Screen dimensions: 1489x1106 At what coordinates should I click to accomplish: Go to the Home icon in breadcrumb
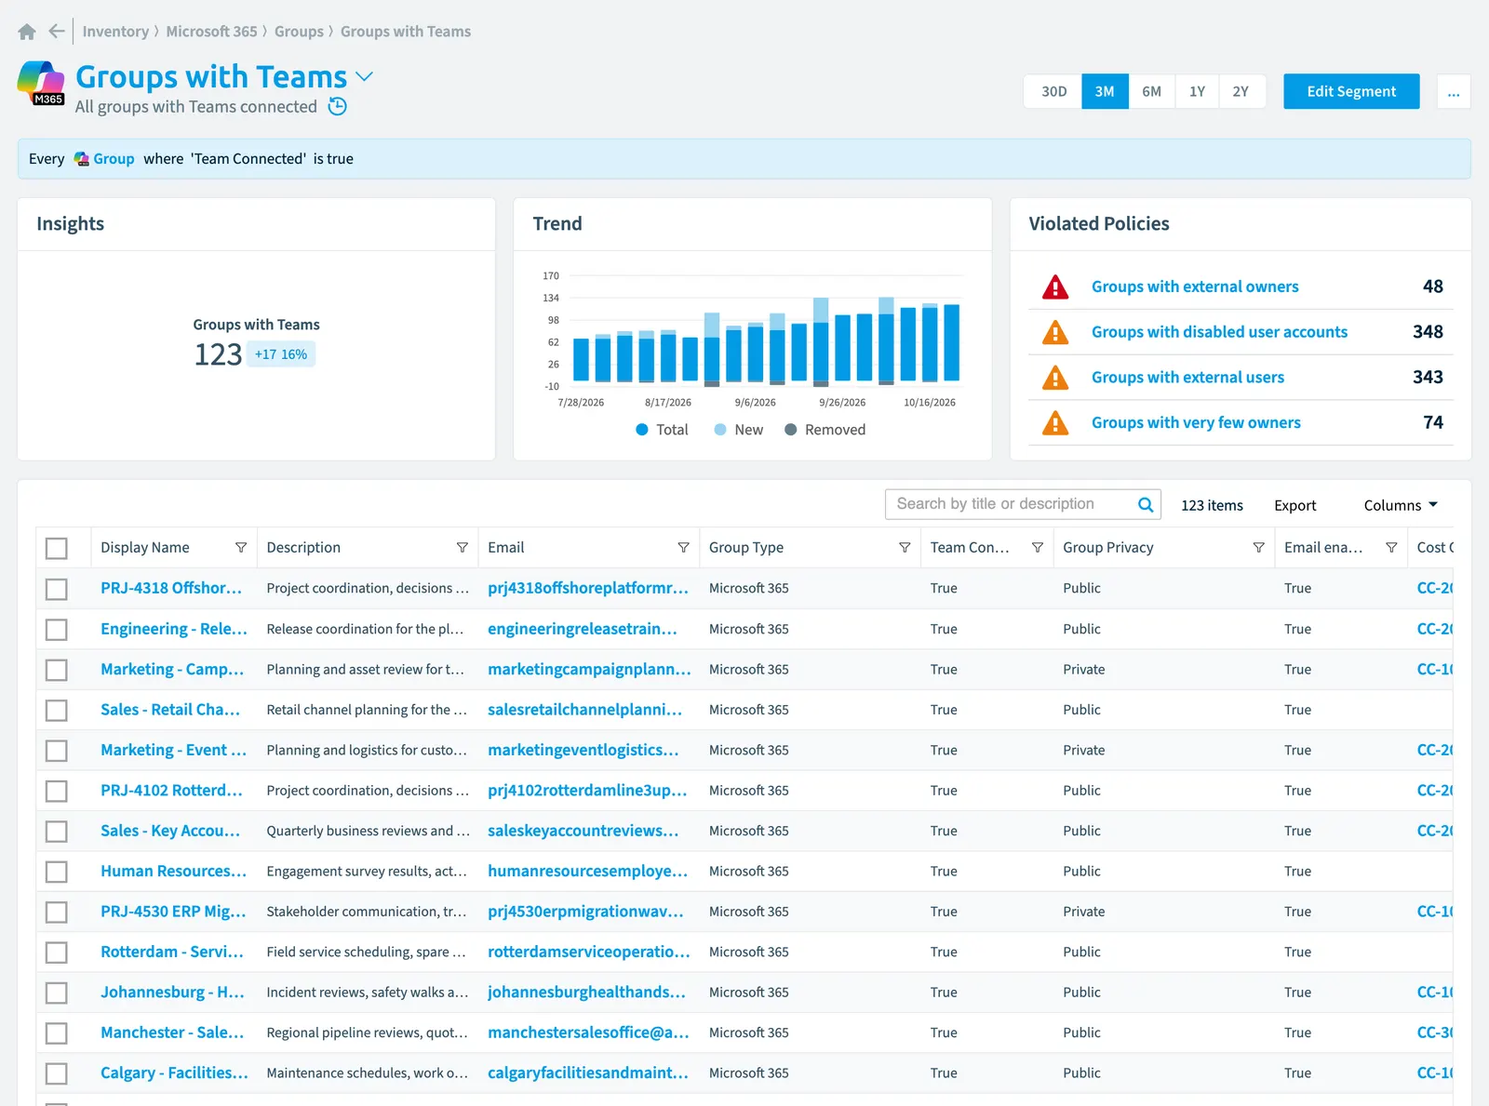click(x=27, y=32)
